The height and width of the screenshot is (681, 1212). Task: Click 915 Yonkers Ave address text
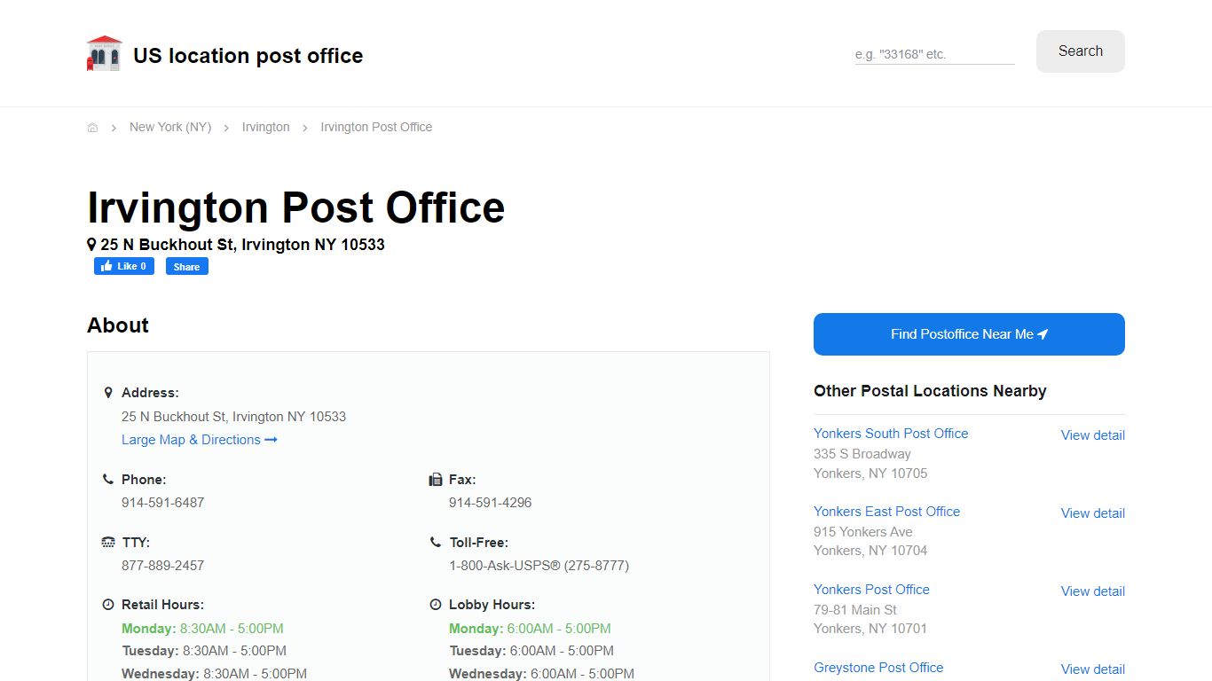pos(863,532)
